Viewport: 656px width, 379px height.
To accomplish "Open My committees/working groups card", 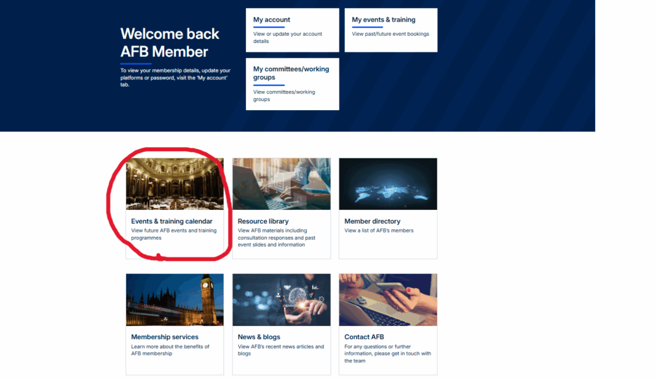I will point(292,84).
